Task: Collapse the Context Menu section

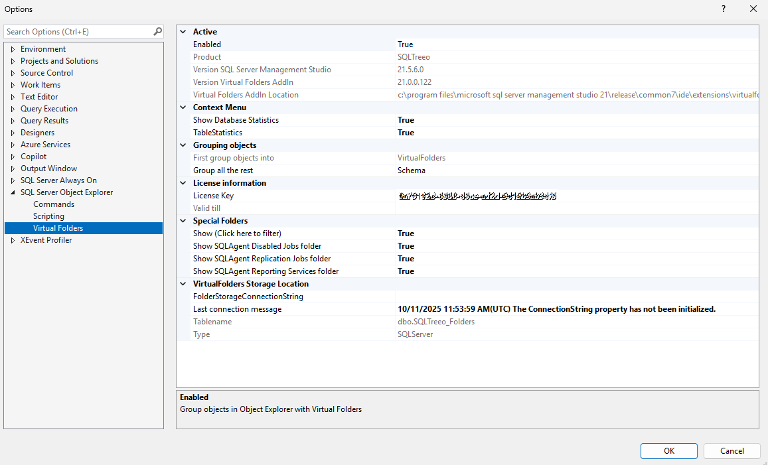Action: click(x=183, y=107)
